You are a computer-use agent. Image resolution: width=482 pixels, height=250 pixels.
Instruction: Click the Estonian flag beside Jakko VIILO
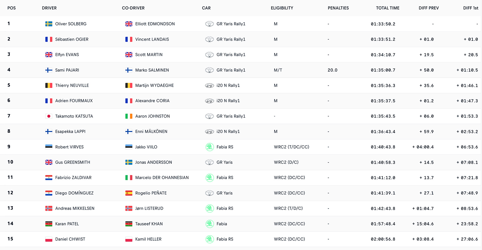pyautogui.click(x=129, y=147)
